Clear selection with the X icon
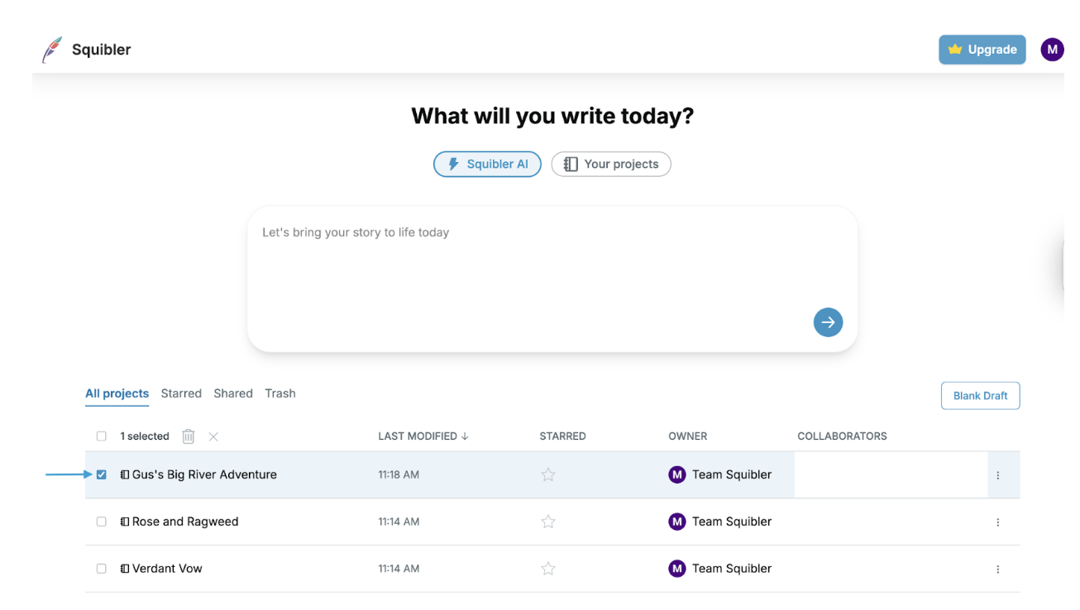 (x=213, y=436)
